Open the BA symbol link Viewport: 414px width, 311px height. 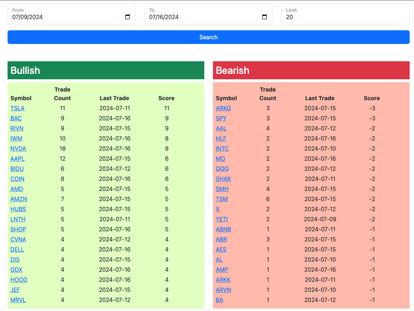(x=220, y=300)
